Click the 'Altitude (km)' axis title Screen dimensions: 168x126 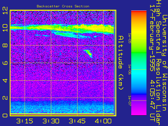pos(121,63)
